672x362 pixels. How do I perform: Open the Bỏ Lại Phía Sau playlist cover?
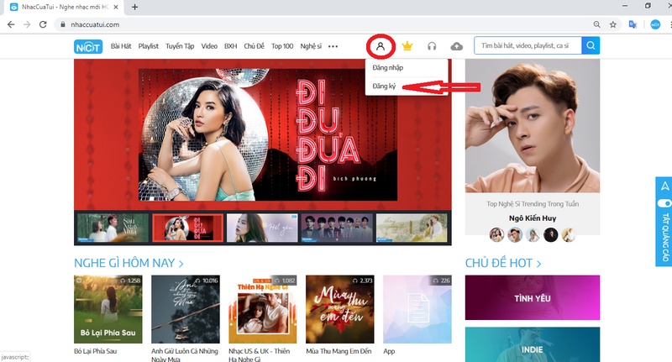point(108,309)
